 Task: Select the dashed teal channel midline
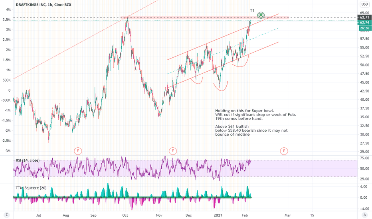tap(223, 51)
